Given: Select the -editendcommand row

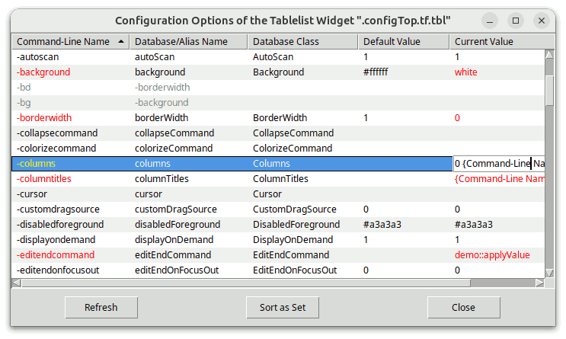Looking at the screenshot, I should (69, 255).
